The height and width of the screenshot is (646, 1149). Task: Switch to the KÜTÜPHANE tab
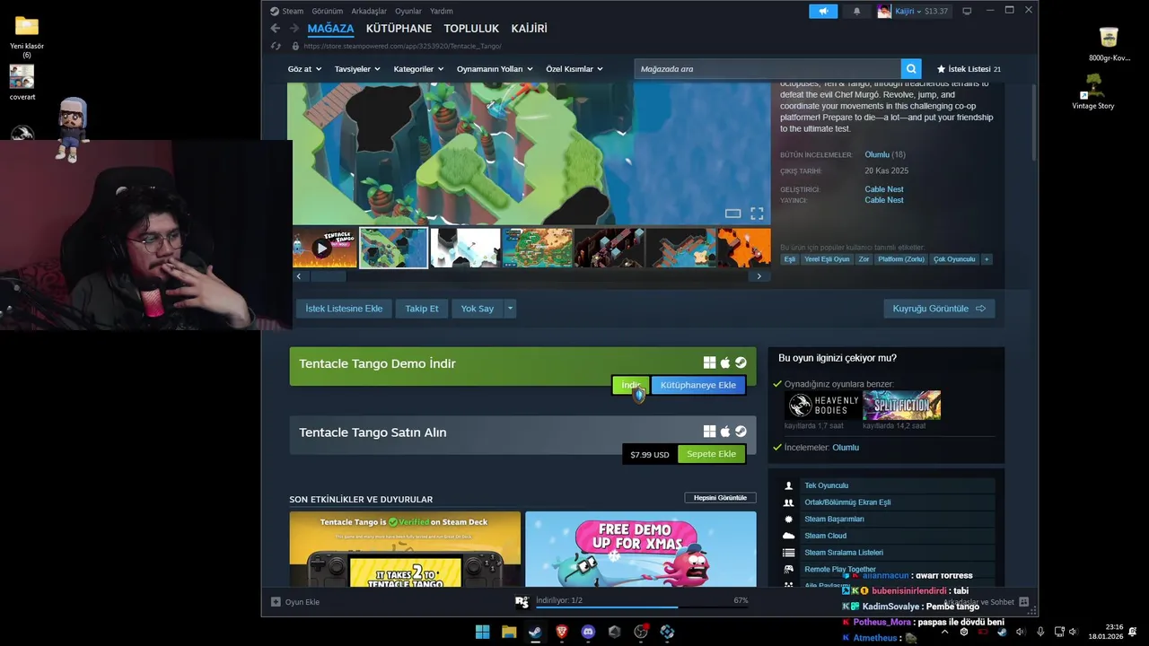(399, 29)
